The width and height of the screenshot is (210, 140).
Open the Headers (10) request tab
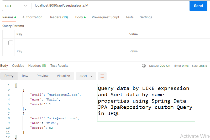pos(58,17)
